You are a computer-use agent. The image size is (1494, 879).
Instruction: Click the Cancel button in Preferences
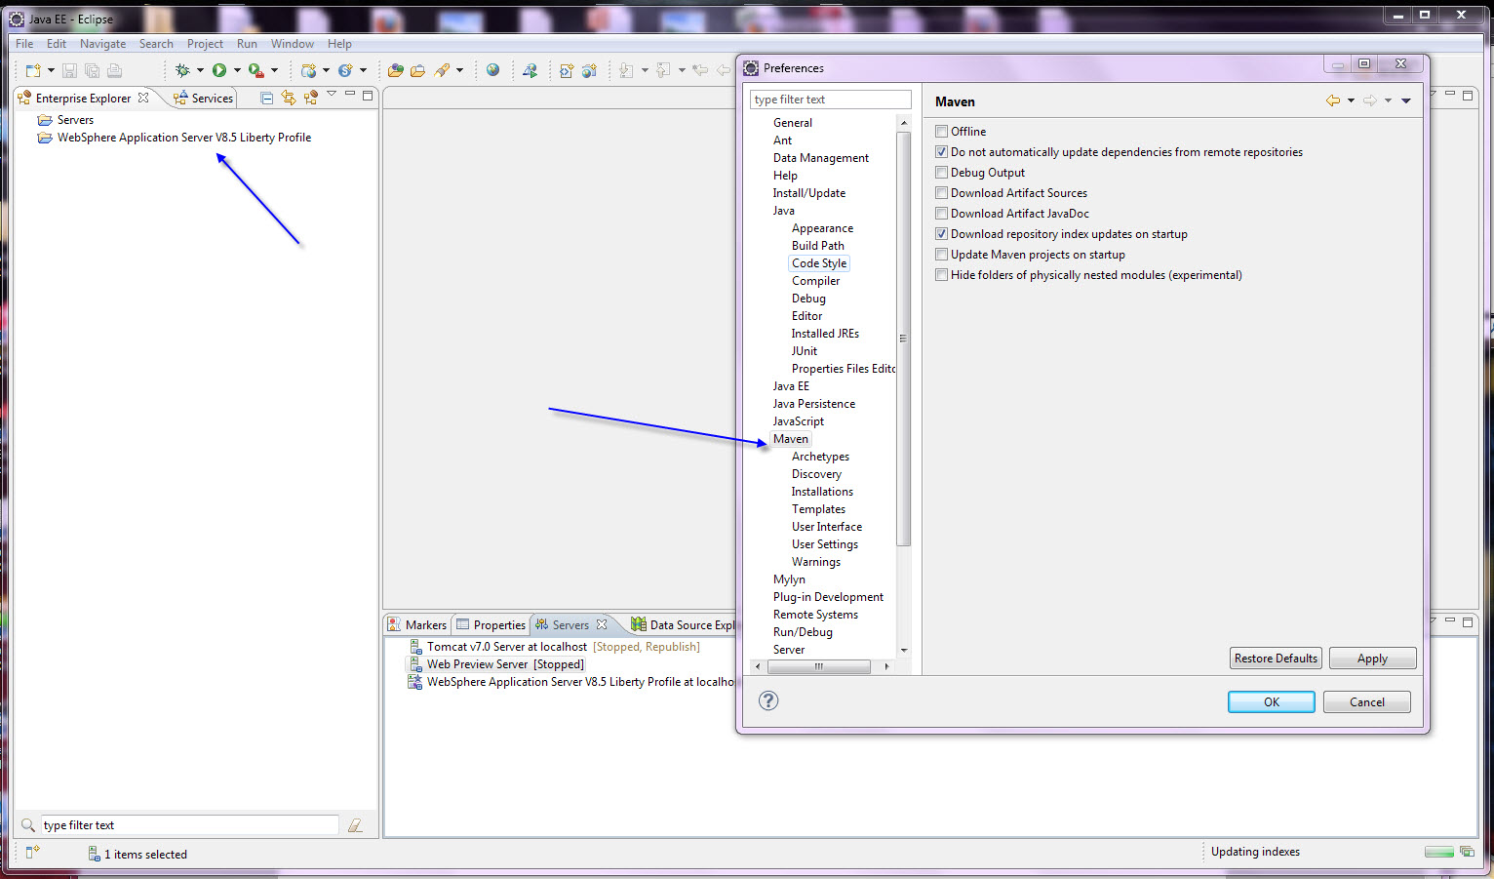click(x=1366, y=701)
